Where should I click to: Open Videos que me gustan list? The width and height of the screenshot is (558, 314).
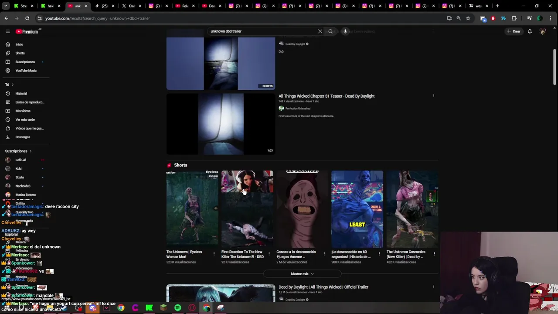pos(24,128)
